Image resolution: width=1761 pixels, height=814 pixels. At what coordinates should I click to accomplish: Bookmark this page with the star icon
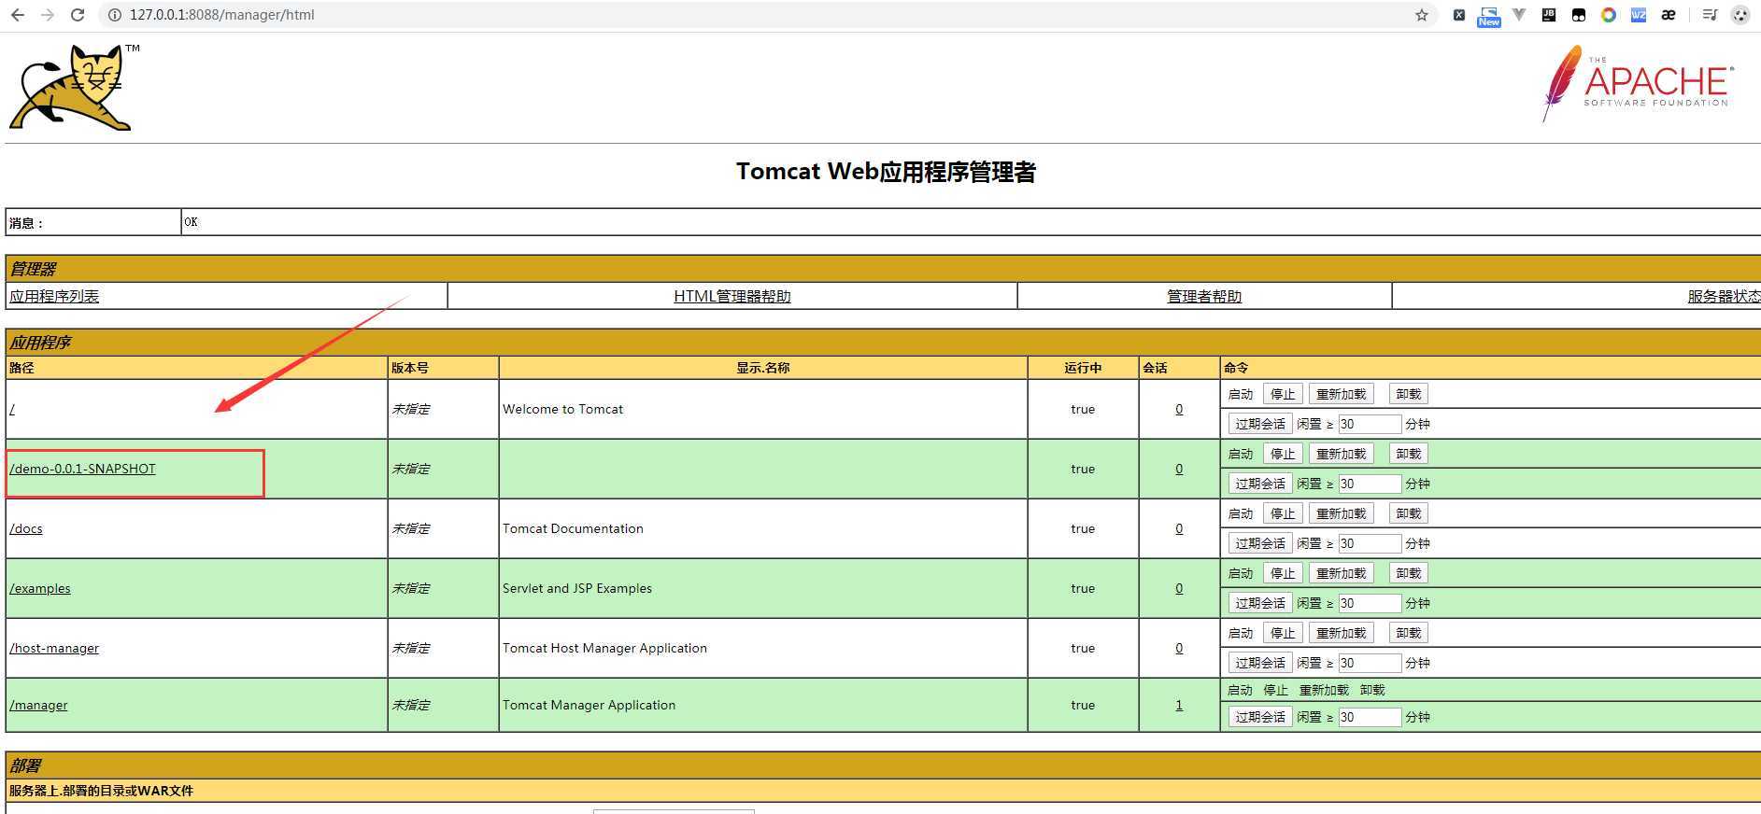[1422, 15]
